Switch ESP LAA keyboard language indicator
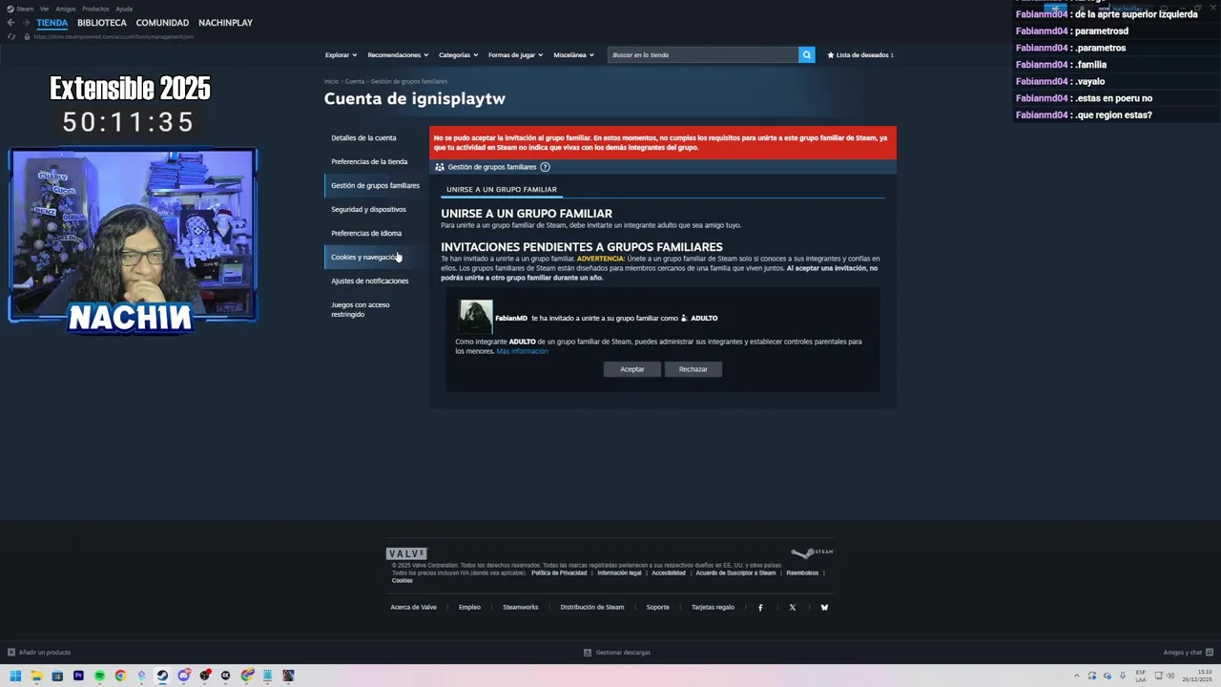 click(1141, 676)
